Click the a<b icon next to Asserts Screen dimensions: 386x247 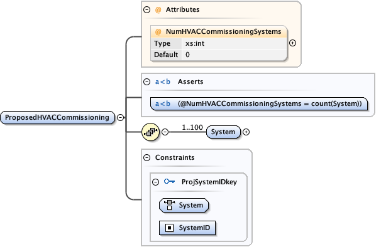tap(163, 81)
